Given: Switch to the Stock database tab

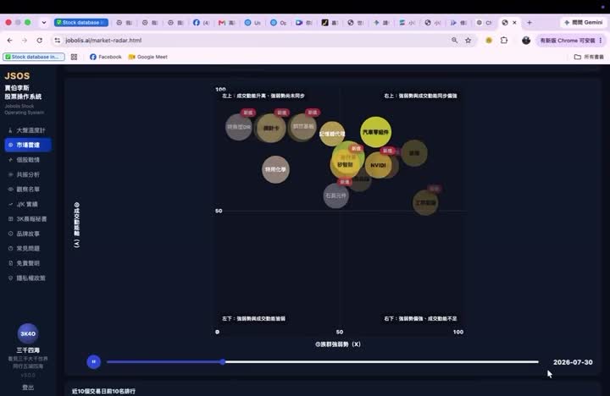Looking at the screenshot, I should 81,23.
